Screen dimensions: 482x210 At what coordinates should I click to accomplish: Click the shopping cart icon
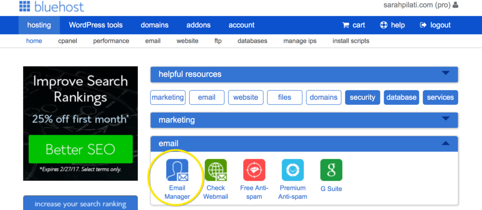click(x=346, y=25)
